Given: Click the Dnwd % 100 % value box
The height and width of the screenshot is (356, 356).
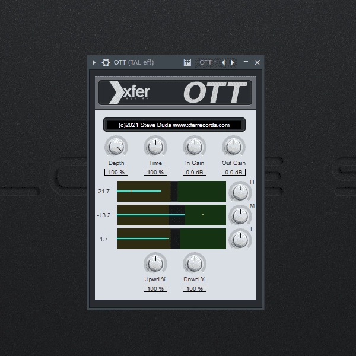Looking at the screenshot, I should pos(195,288).
